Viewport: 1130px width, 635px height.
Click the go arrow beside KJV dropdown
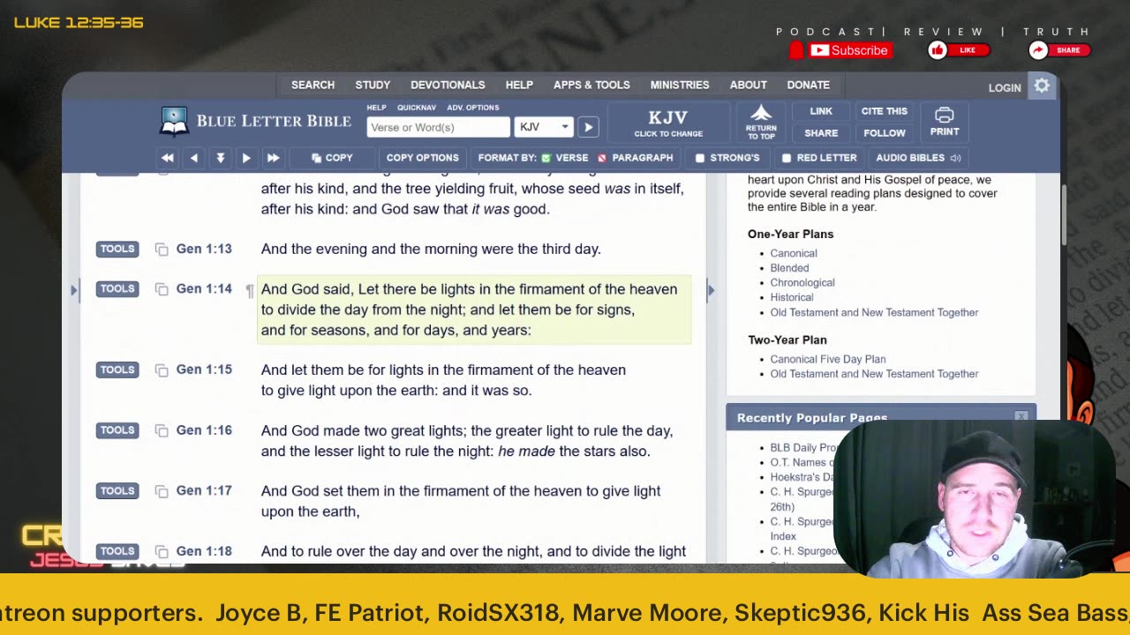pyautogui.click(x=588, y=127)
